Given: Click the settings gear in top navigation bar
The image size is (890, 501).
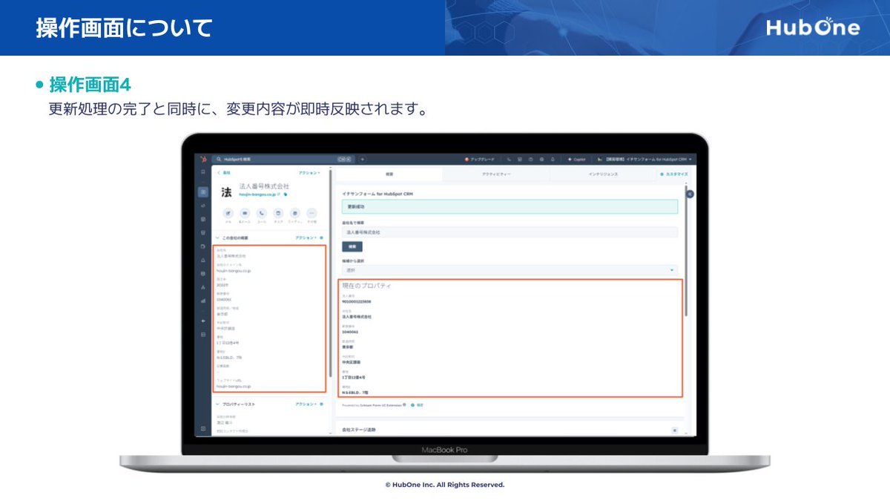Looking at the screenshot, I should pyautogui.click(x=541, y=159).
